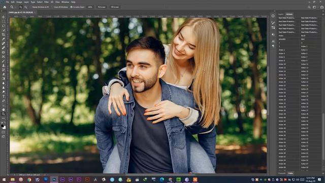325x183 pixels.
Task: Select the Eyedropper tool
Action: [x=4, y=39]
